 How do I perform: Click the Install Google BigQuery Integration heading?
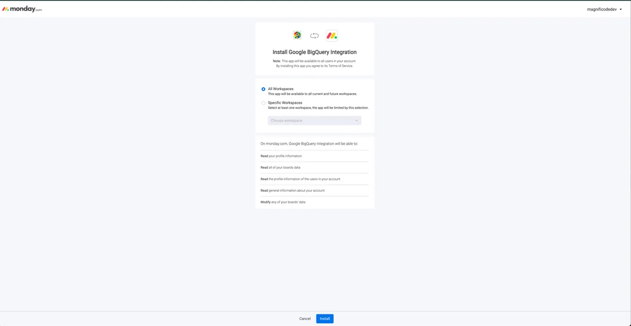click(314, 52)
